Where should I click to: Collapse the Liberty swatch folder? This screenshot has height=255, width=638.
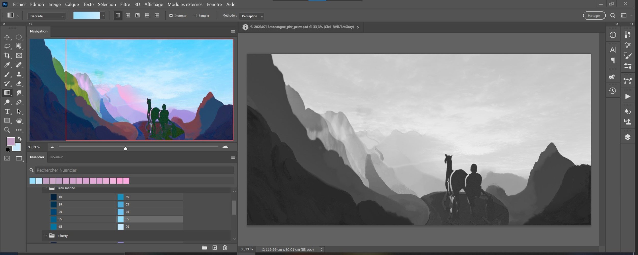(x=46, y=236)
